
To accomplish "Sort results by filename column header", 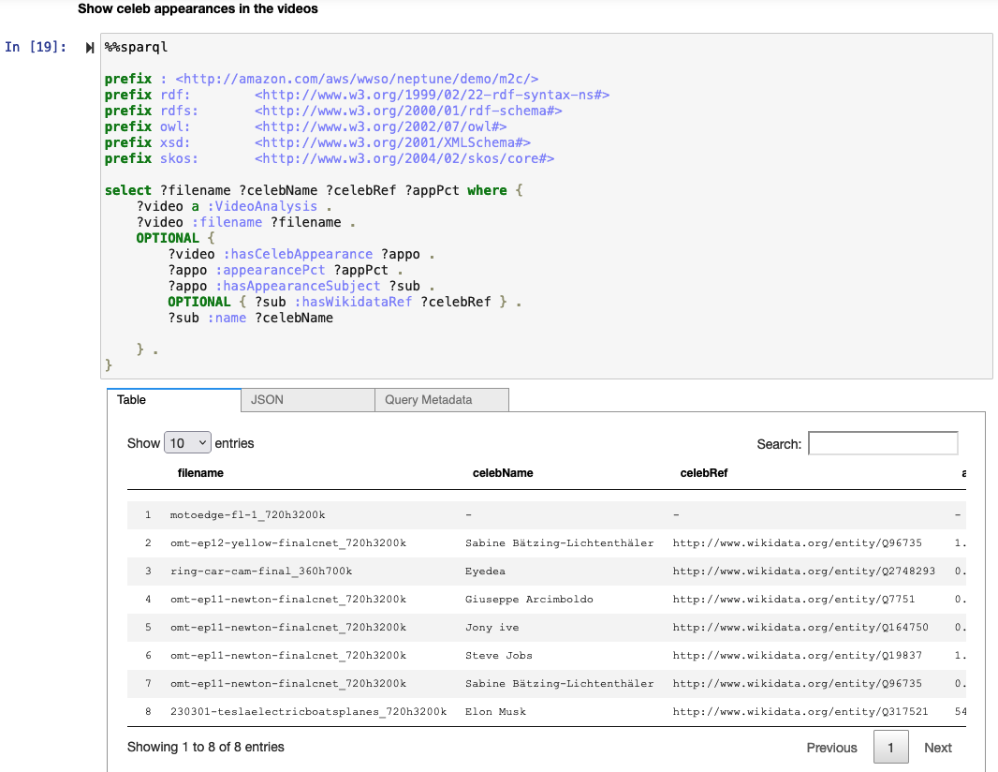I will pos(200,473).
